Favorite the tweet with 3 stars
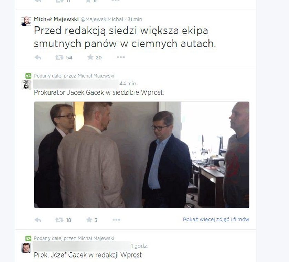 coord(89,220)
